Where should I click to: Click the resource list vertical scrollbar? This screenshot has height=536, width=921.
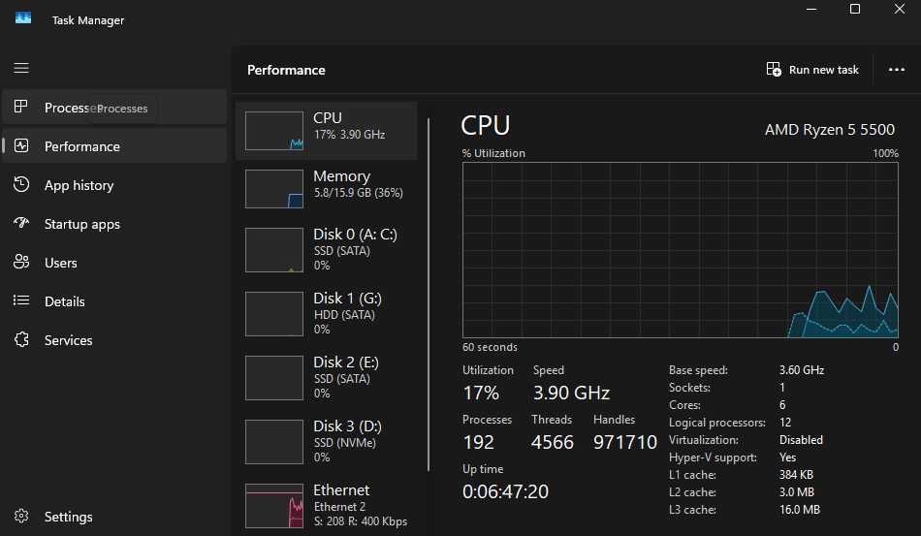tap(429, 295)
